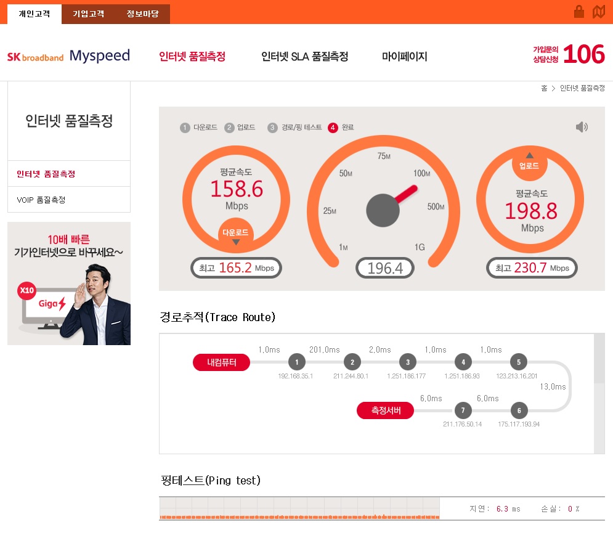Screen dimensions: 613x559
Task: Click trace route hop node 4
Action: 463,362
